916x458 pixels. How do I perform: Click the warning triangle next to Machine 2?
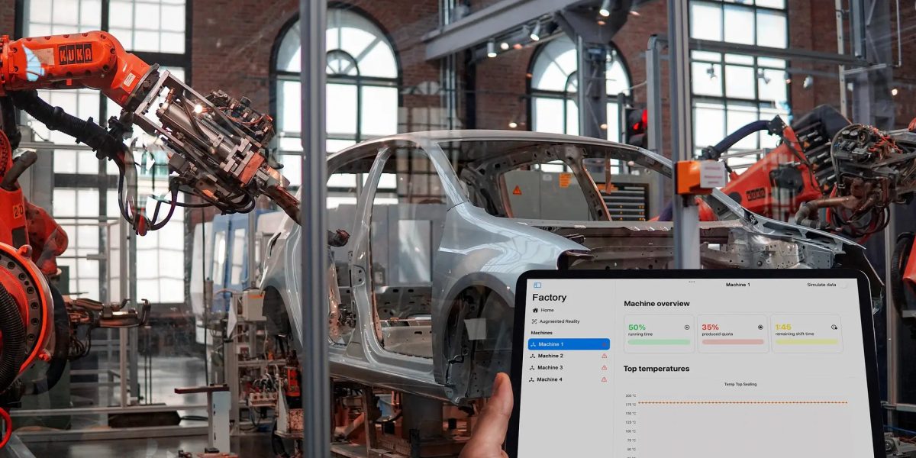coord(604,356)
